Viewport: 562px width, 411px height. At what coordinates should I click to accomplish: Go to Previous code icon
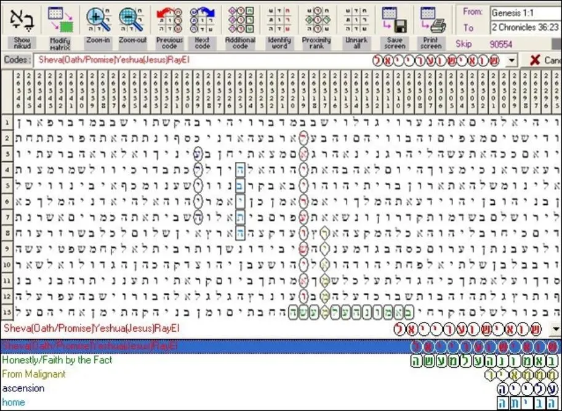click(169, 20)
